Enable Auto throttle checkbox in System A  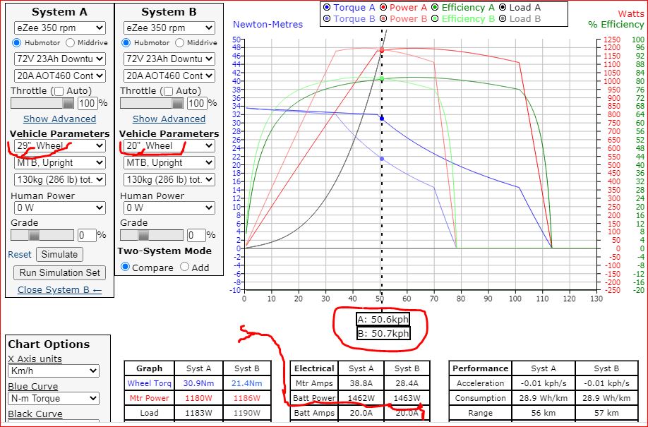click(x=59, y=91)
